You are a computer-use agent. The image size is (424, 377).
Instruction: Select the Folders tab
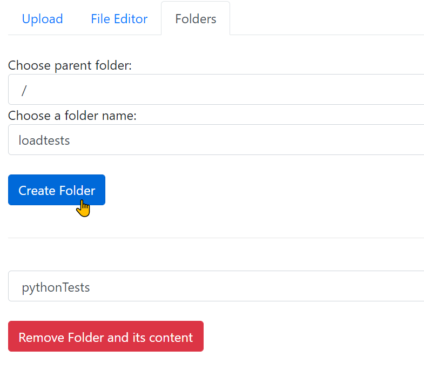tap(196, 19)
